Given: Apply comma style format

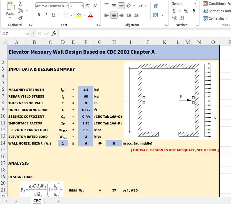Looking at the screenshot, I should coord(193,11).
